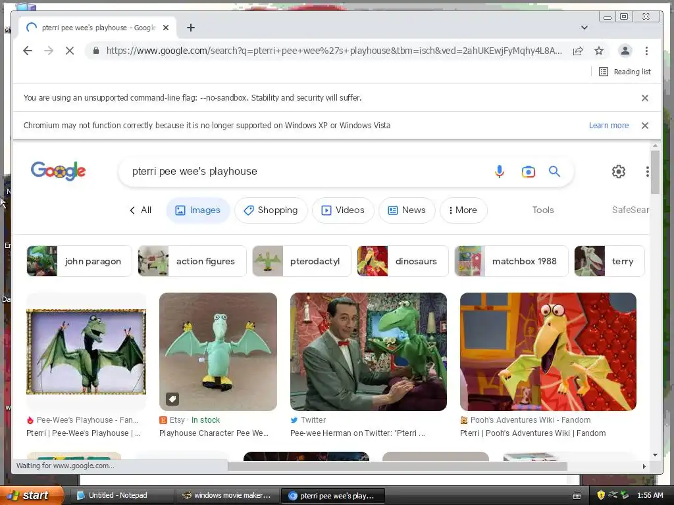Click the horizontal scrollbar thumb
The width and height of the screenshot is (674, 505).
pos(397,466)
